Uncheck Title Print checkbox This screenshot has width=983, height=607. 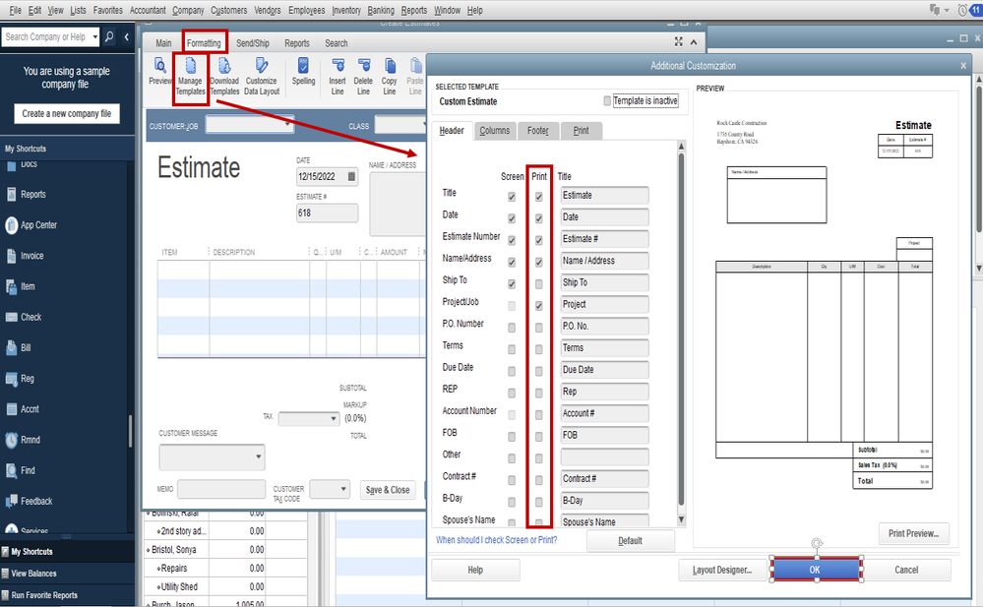pos(538,197)
